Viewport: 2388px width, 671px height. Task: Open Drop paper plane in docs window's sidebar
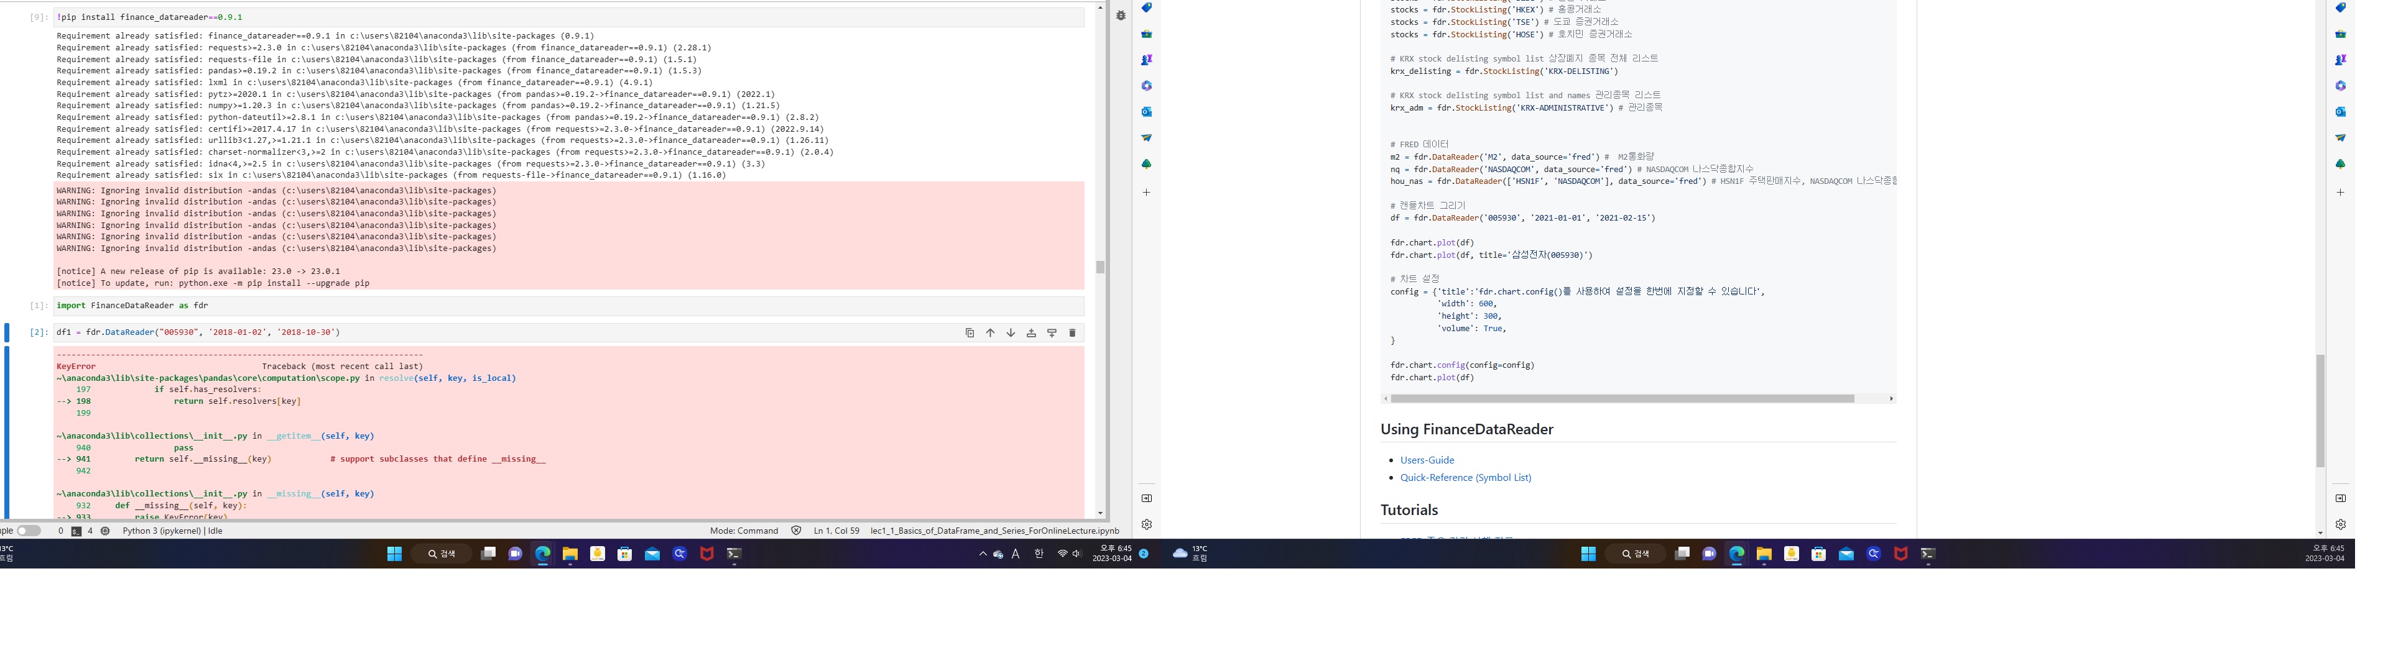2341,137
